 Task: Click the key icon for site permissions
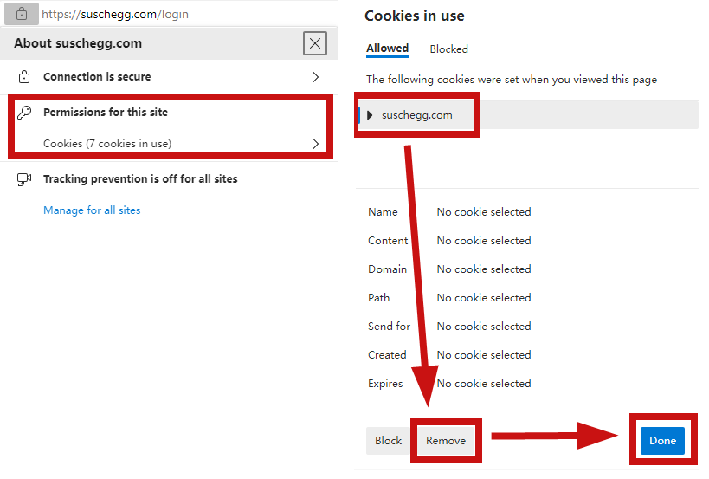[24, 113]
